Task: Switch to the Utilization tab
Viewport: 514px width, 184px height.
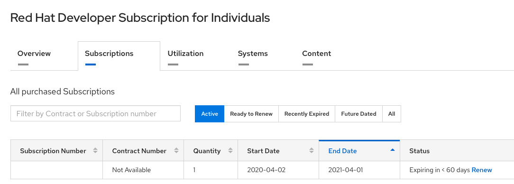Action: click(x=185, y=54)
